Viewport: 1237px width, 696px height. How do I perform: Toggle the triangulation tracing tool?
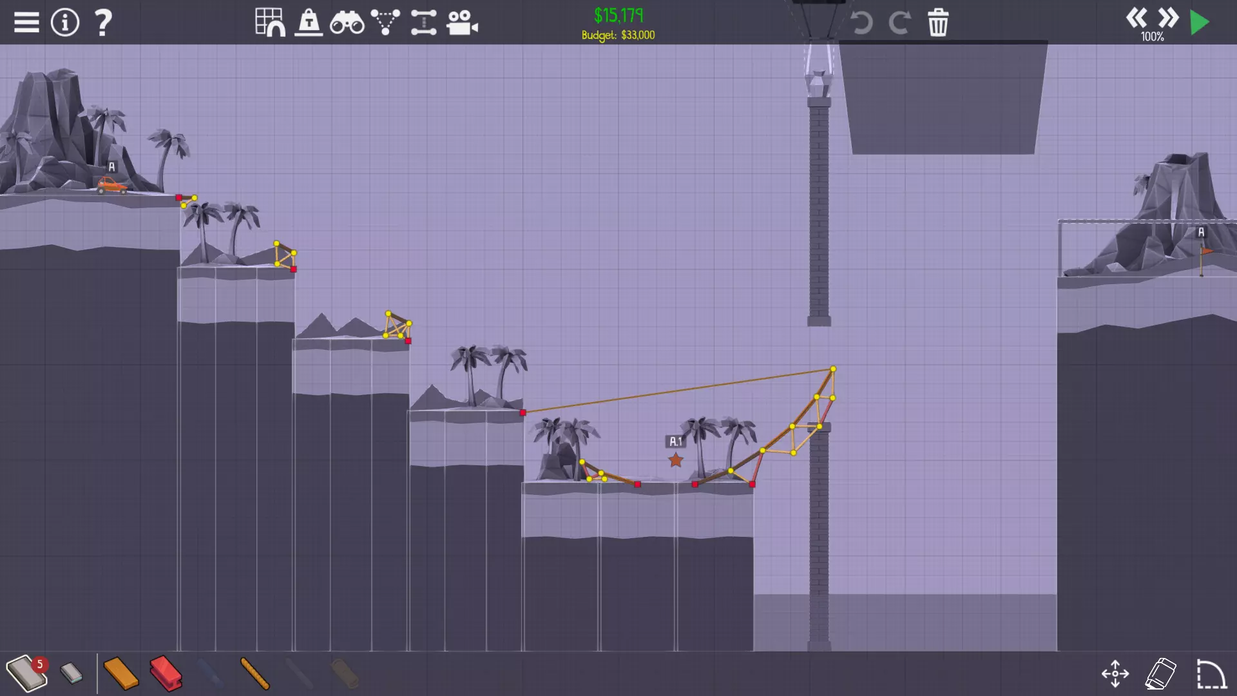[385, 23]
